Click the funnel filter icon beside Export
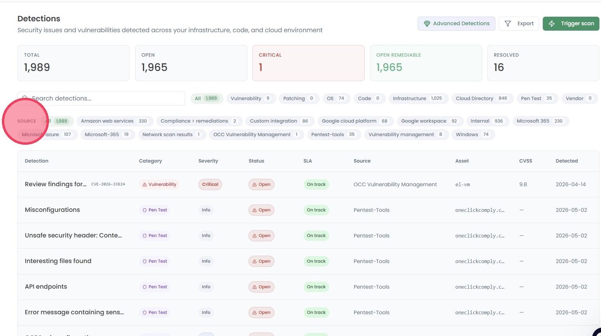 tap(507, 24)
